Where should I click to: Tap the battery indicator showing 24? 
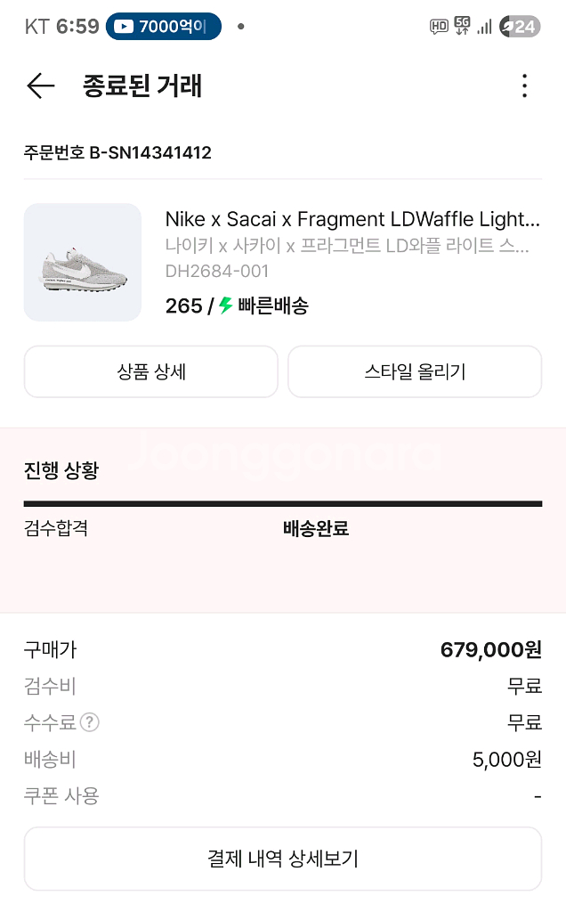pyautogui.click(x=519, y=27)
